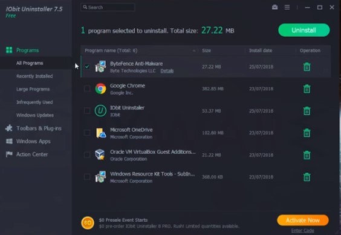Click the Microsoft OneDrive program icon
This screenshot has height=235, width=341.
pos(101,133)
